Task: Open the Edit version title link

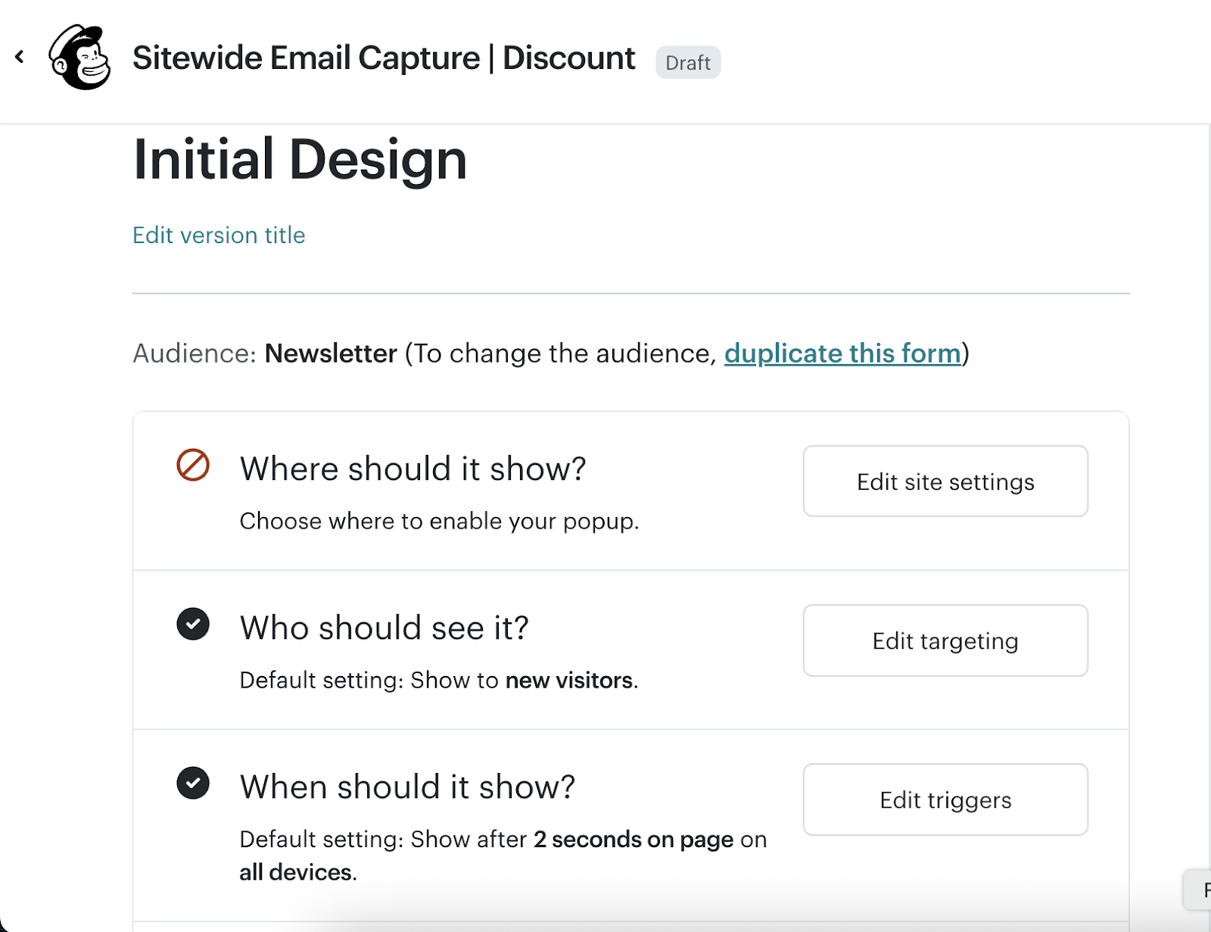Action: click(x=219, y=235)
